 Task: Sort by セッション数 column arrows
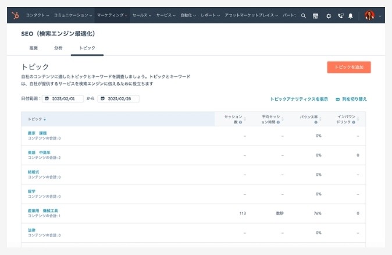[x=245, y=119]
